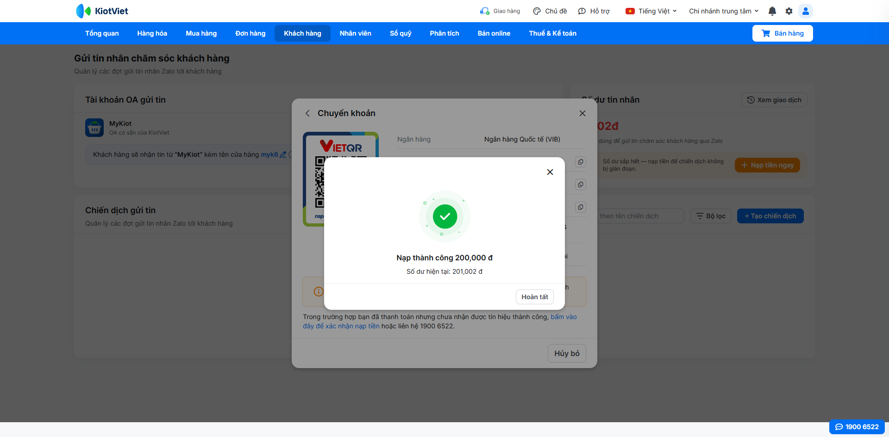Expand the Chi nhánh trung tâm dropdown
This screenshot has height=437, width=889.
point(724,11)
